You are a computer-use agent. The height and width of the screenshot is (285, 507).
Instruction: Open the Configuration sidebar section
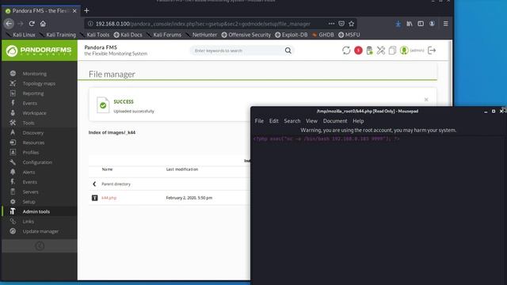click(x=37, y=162)
